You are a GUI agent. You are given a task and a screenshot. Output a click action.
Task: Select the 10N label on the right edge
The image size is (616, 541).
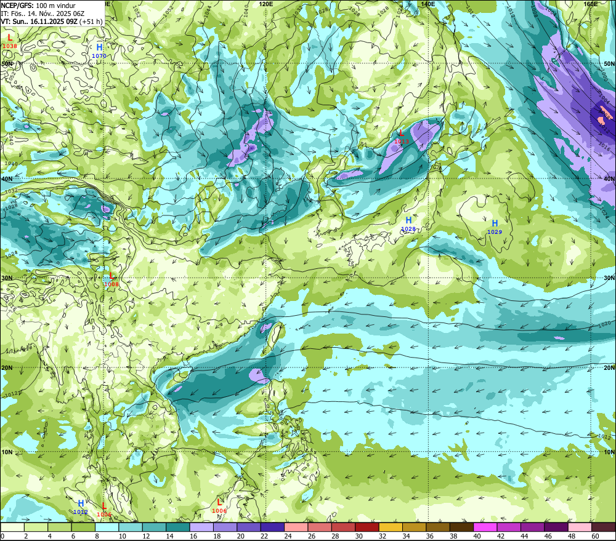pos(609,452)
